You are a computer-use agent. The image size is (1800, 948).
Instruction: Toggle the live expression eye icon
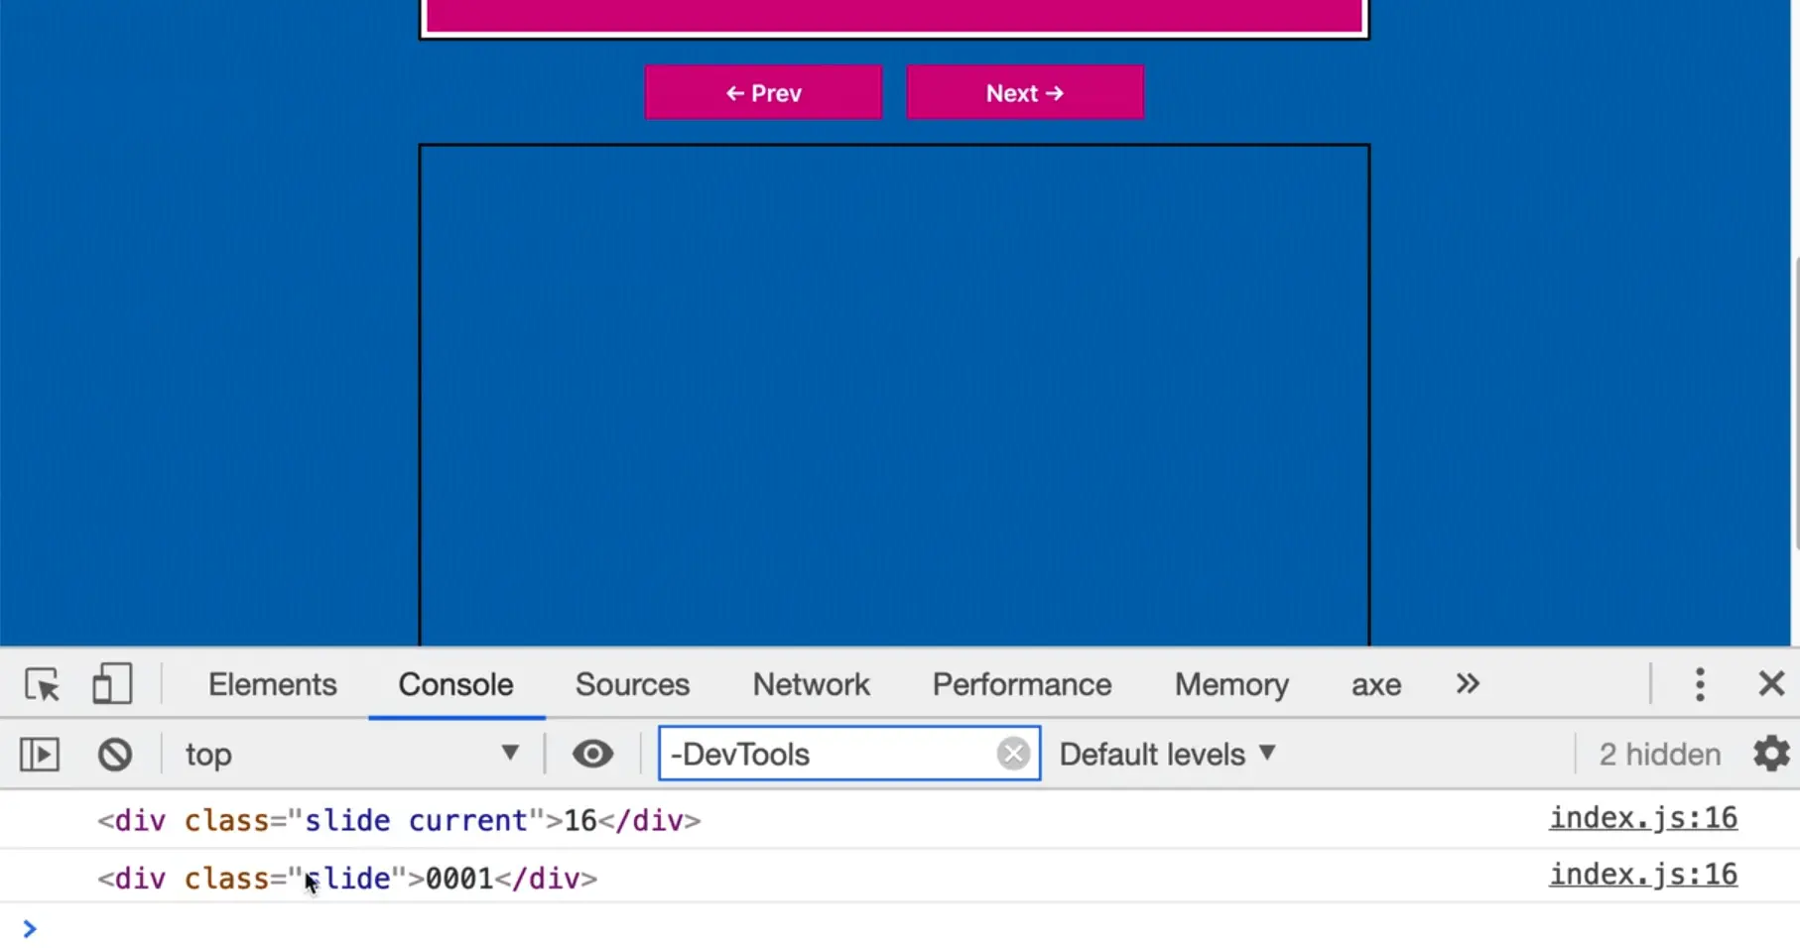tap(592, 755)
